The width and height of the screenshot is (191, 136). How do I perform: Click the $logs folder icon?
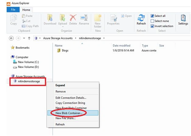click(59, 51)
